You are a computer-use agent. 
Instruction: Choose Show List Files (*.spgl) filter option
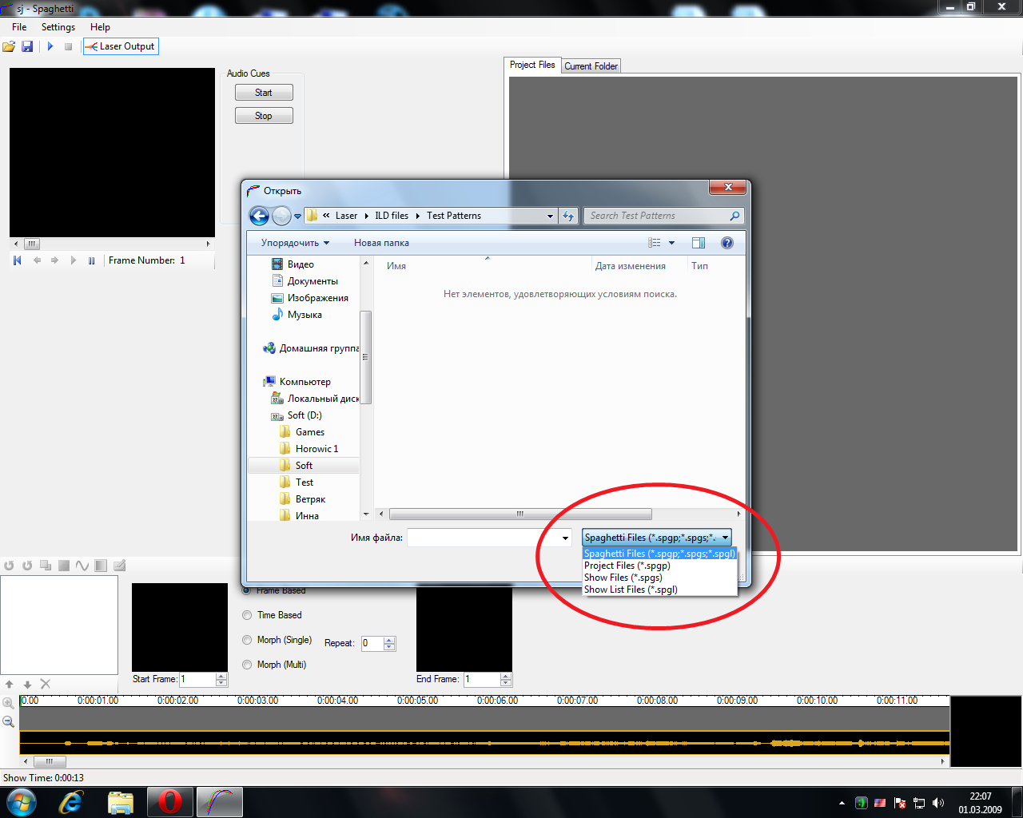[x=659, y=590]
